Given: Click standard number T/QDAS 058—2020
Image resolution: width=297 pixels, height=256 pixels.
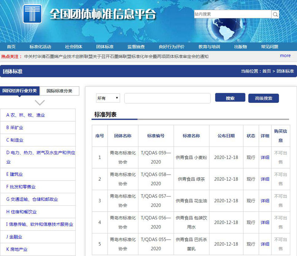Looking at the screenshot, I should pos(156,179).
